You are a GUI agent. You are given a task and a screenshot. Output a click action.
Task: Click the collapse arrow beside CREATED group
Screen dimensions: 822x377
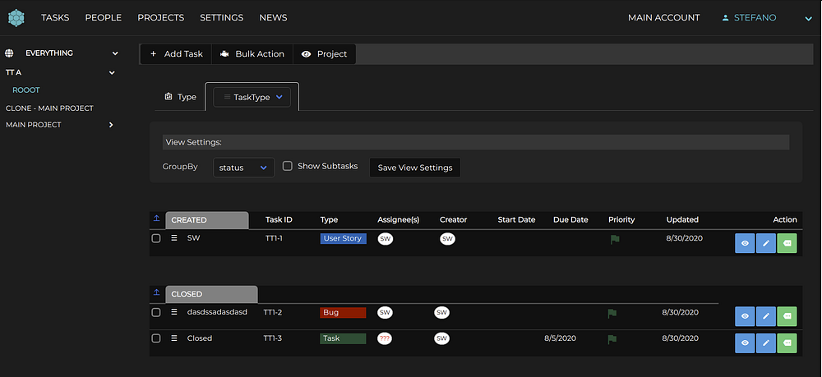point(156,219)
